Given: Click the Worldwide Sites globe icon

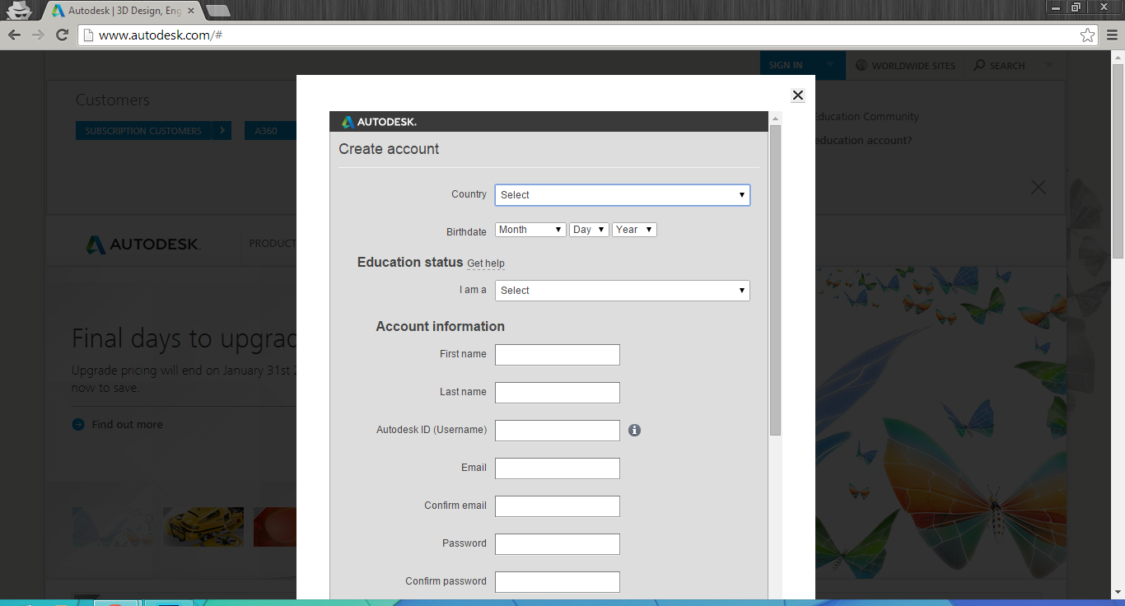Looking at the screenshot, I should 861,65.
